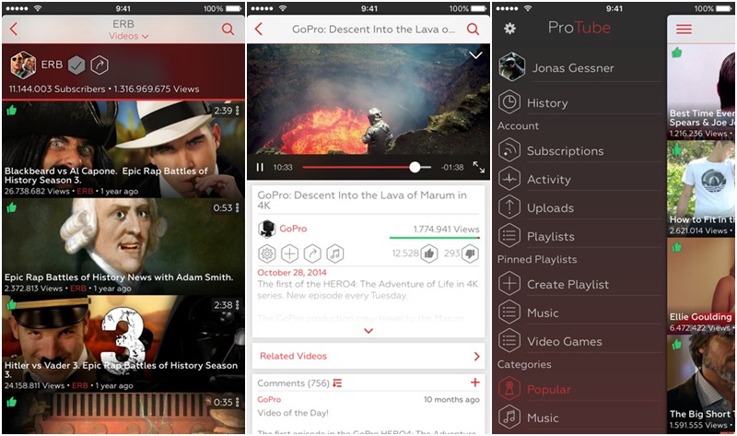Toggle ERB subscription checkmark badge
Image resolution: width=737 pixels, height=436 pixels.
pyautogui.click(x=76, y=65)
